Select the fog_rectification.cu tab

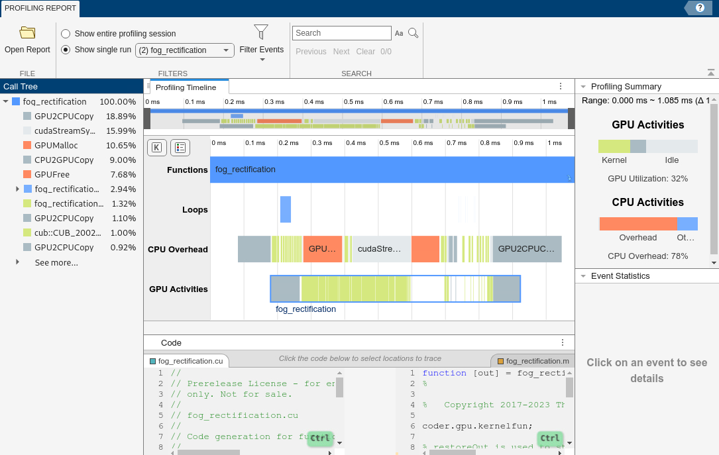pos(187,361)
